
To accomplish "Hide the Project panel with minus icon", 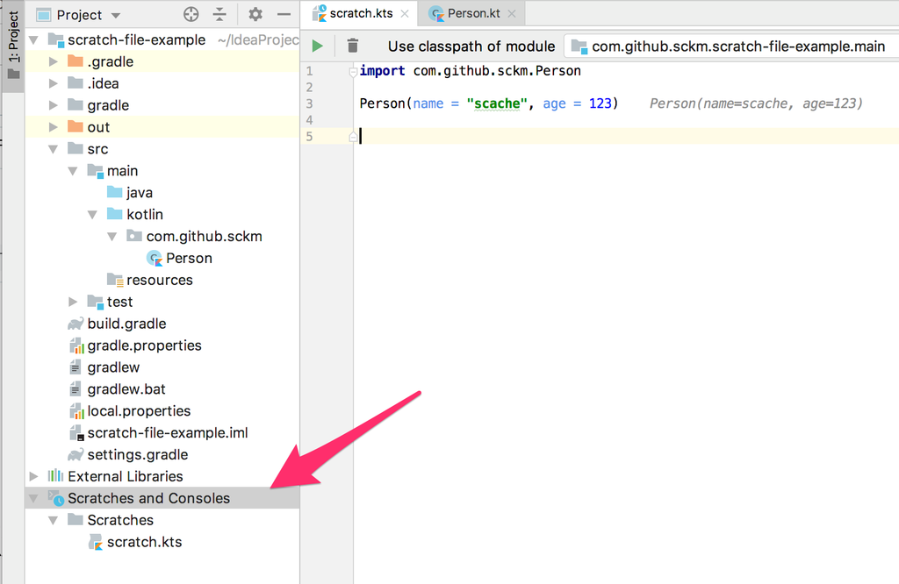I will click(x=284, y=14).
